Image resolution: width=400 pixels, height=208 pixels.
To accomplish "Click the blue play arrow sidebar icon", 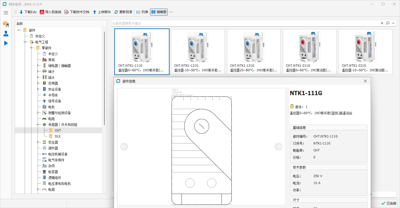I will coord(6,43).
